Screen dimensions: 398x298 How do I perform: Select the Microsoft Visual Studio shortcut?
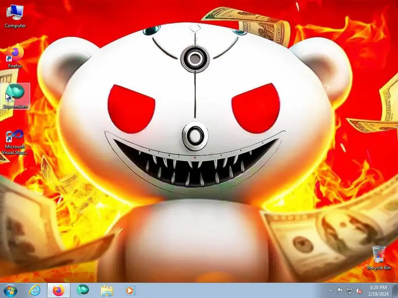pos(15,142)
